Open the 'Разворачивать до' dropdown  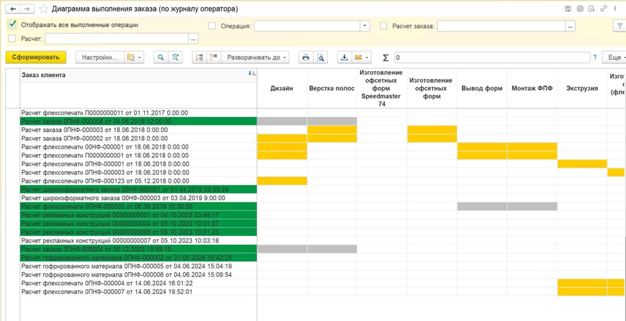click(x=256, y=57)
